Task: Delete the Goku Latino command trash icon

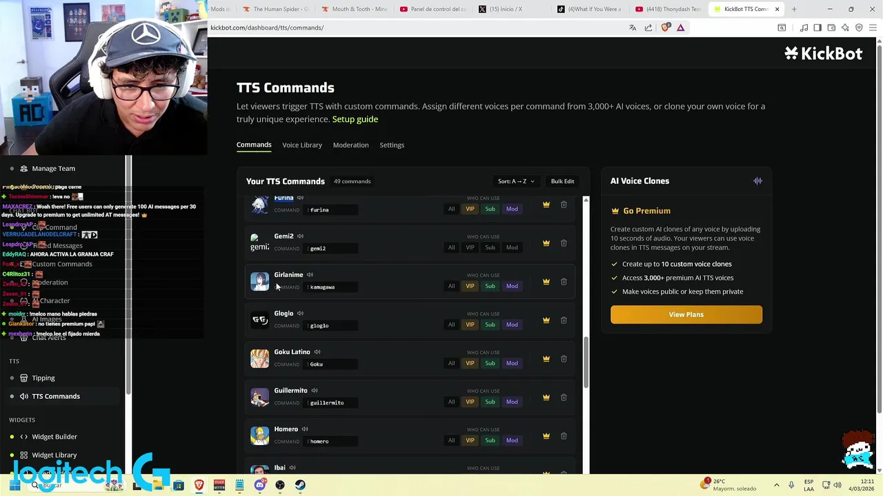Action: click(564, 359)
